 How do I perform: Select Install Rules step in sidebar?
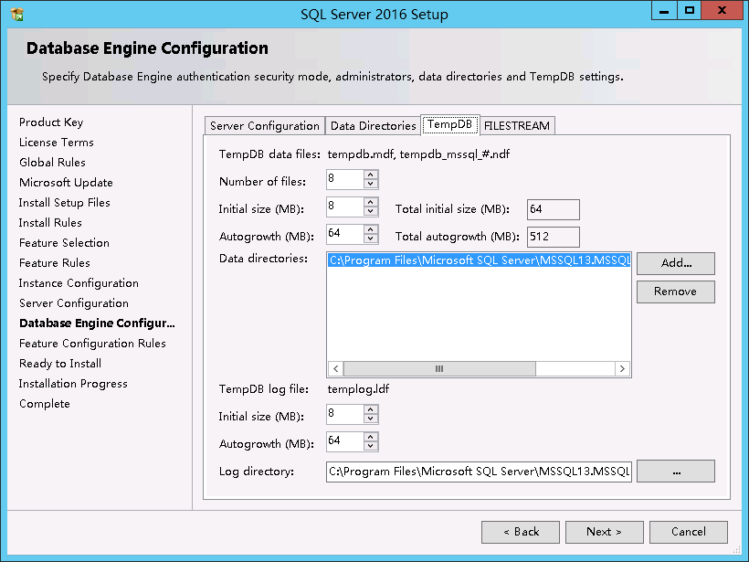click(50, 223)
